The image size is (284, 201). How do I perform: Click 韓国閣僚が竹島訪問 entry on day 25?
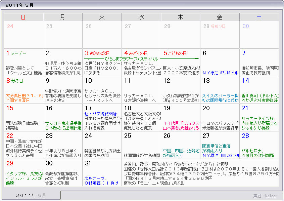[142, 156]
